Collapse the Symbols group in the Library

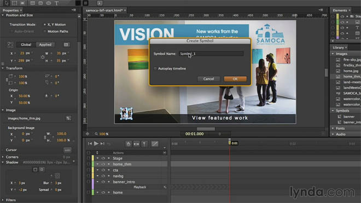tap(333, 111)
